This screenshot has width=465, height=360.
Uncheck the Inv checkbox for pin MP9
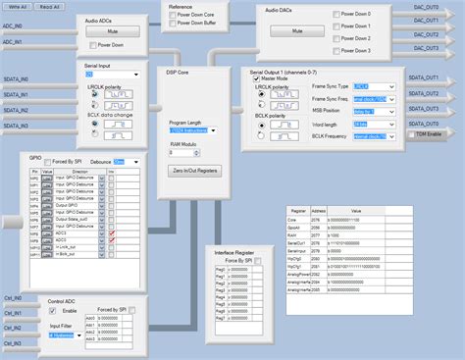point(112,240)
